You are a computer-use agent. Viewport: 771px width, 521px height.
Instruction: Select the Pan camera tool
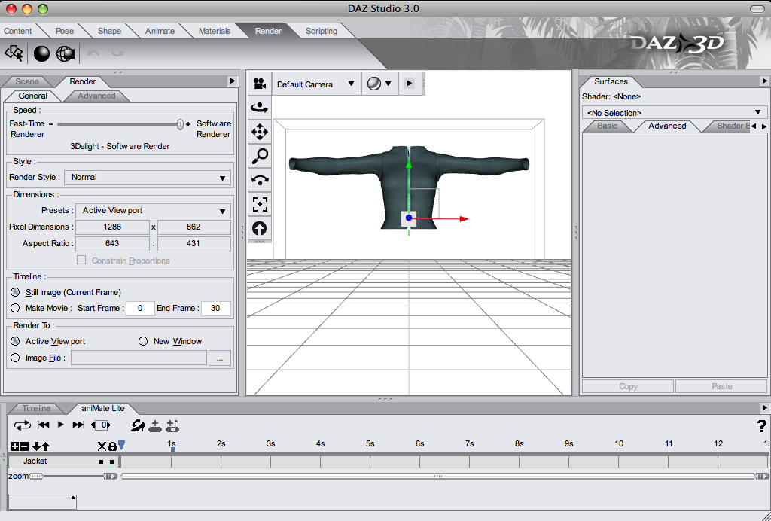coord(260,132)
